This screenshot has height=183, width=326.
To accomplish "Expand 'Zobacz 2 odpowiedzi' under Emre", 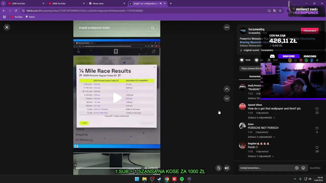I will point(261,137).
